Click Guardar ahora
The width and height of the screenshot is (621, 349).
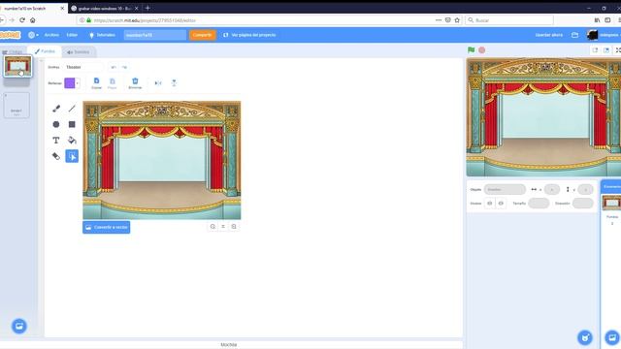tap(549, 35)
